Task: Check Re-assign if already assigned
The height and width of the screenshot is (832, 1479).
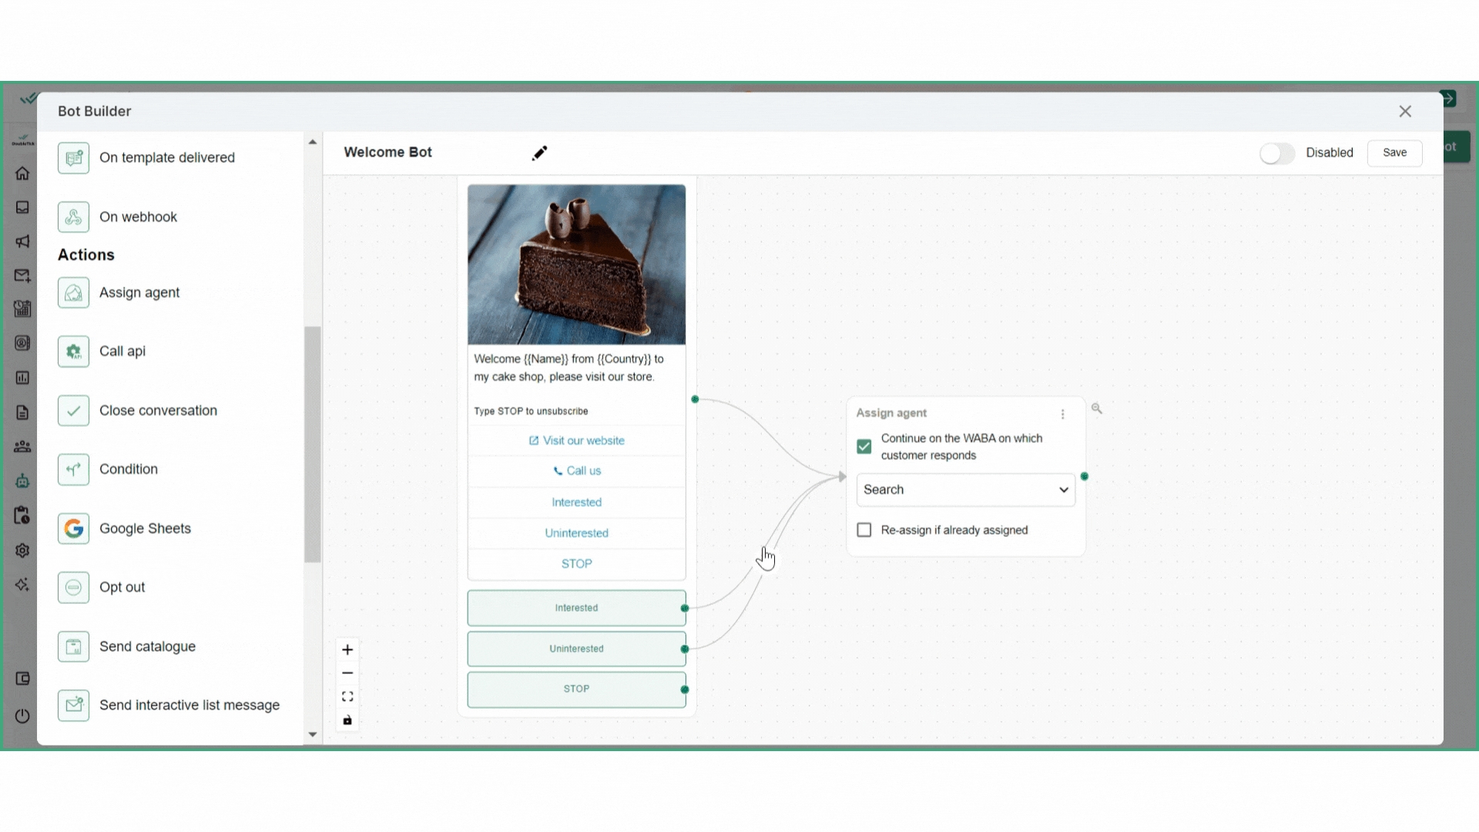Action: click(864, 530)
